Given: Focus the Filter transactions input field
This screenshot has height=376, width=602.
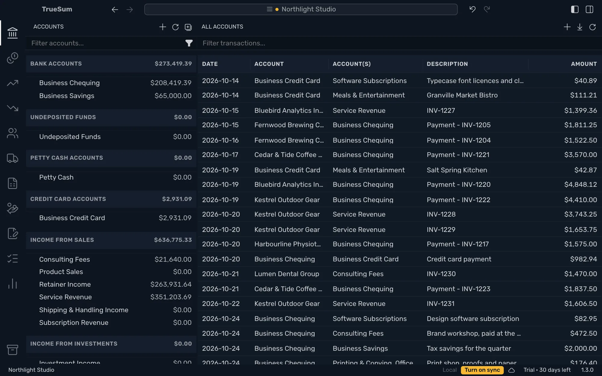Looking at the screenshot, I should coord(400,43).
